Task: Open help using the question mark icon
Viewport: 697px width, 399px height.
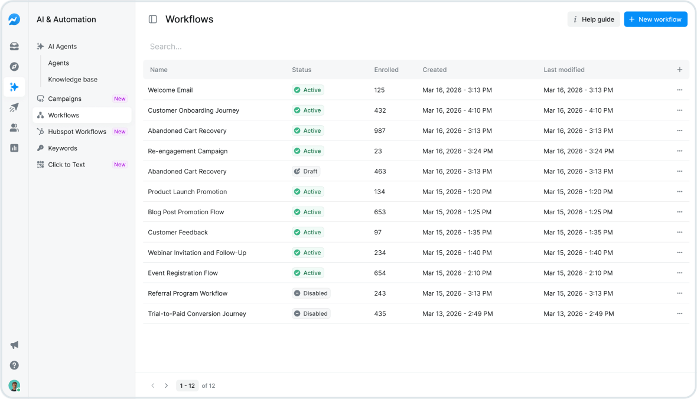Action: pos(14,365)
